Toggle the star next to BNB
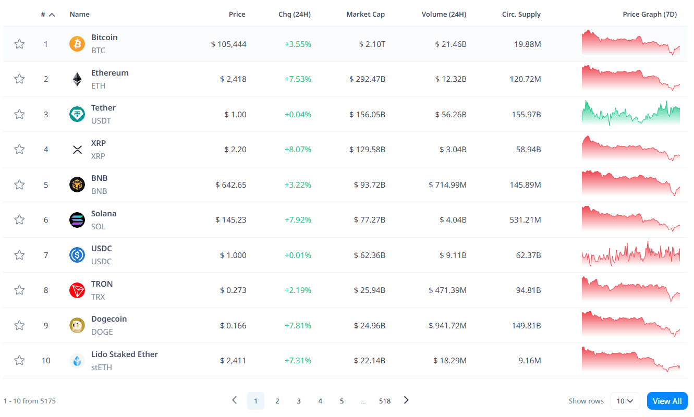 coord(19,185)
